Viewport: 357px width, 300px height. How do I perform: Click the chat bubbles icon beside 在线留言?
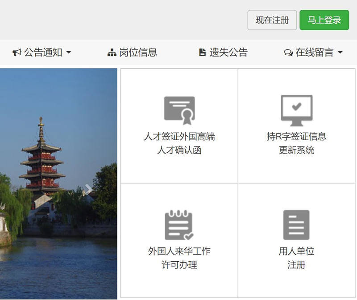(288, 53)
